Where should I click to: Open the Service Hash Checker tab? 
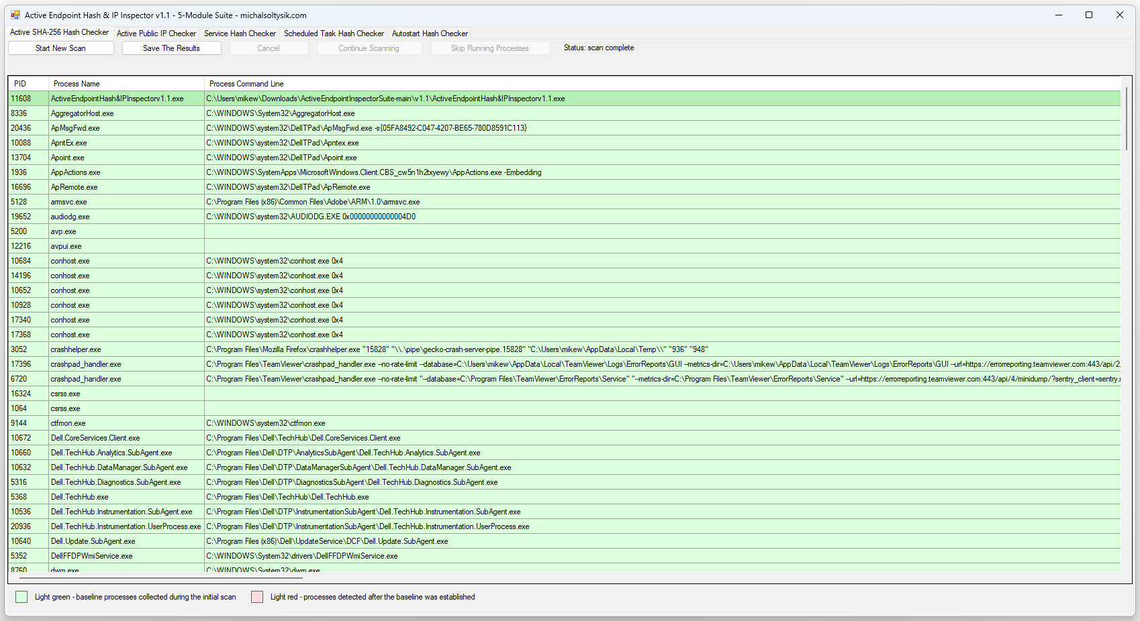pos(240,34)
